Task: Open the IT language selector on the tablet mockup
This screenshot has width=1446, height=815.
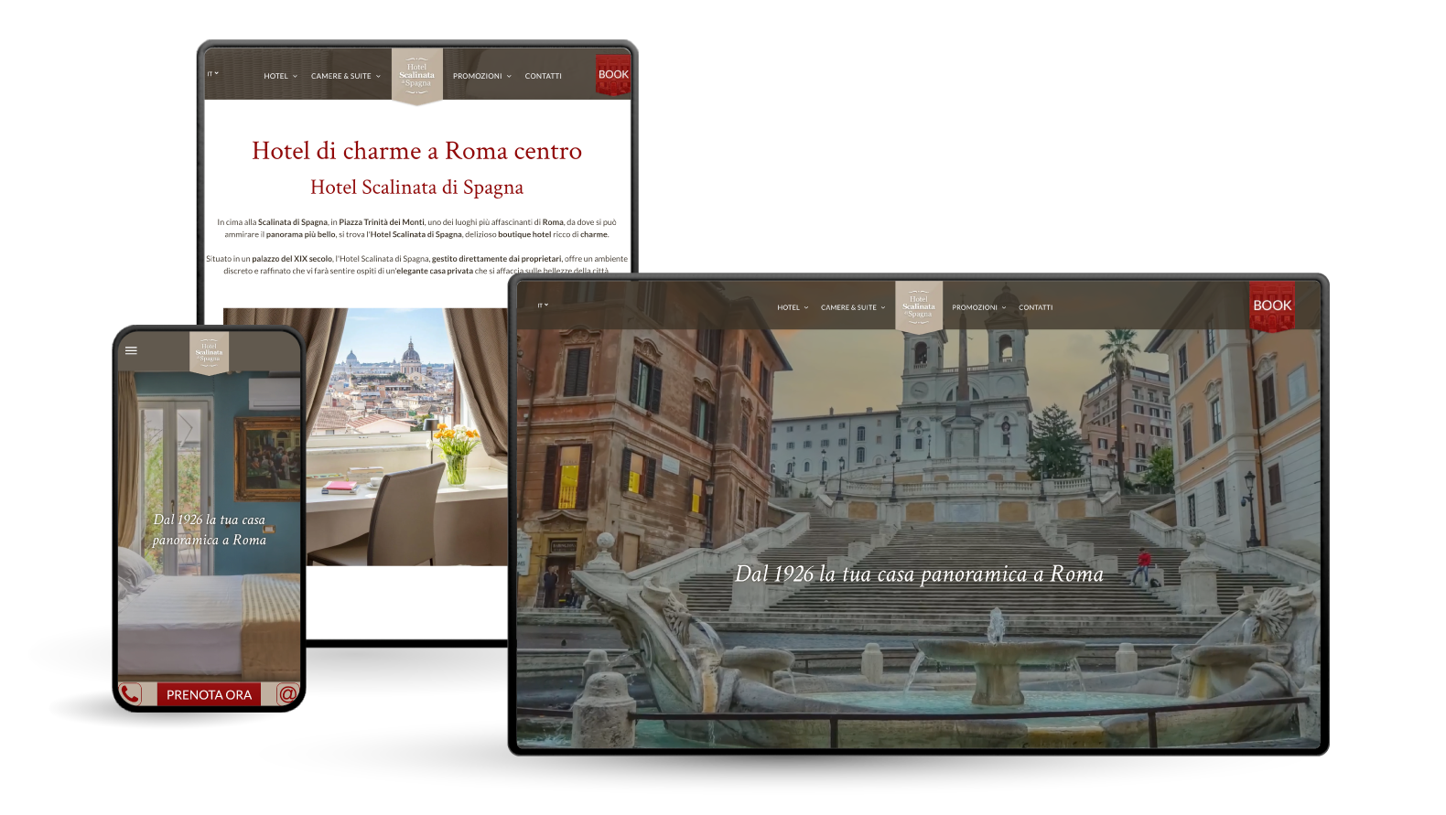Action: [212, 74]
